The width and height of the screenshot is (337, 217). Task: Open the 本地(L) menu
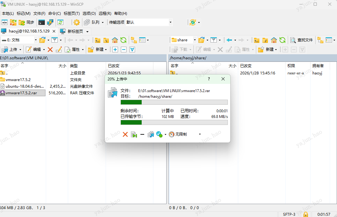(8, 13)
